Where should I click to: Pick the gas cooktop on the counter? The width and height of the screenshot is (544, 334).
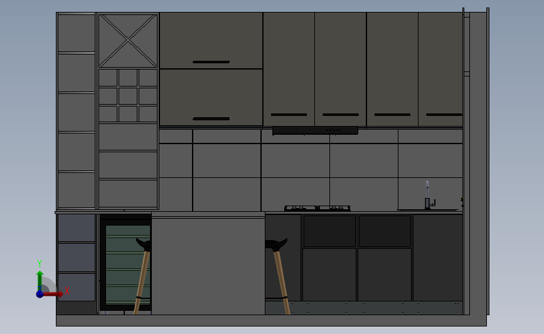(x=317, y=208)
